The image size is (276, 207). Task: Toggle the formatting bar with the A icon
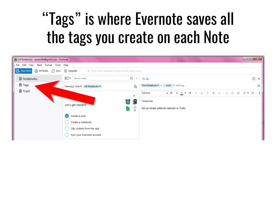pos(259,85)
